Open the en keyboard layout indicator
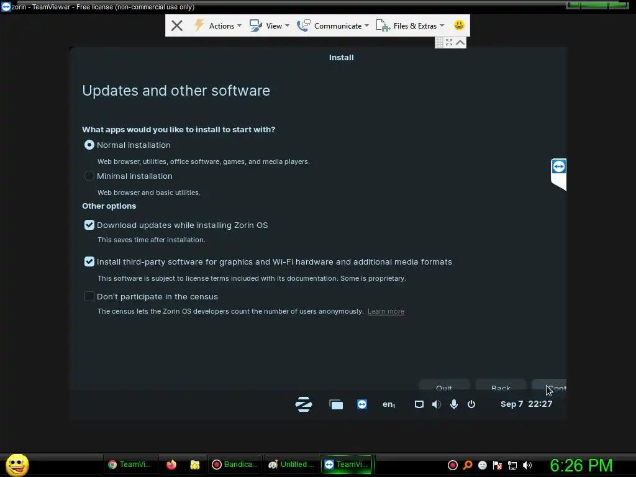 pos(389,404)
